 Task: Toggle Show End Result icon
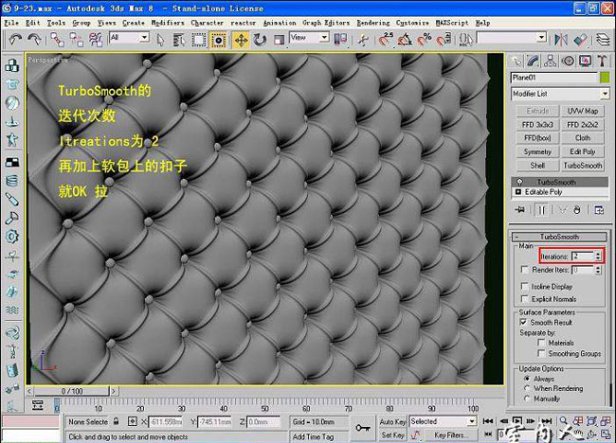541,210
